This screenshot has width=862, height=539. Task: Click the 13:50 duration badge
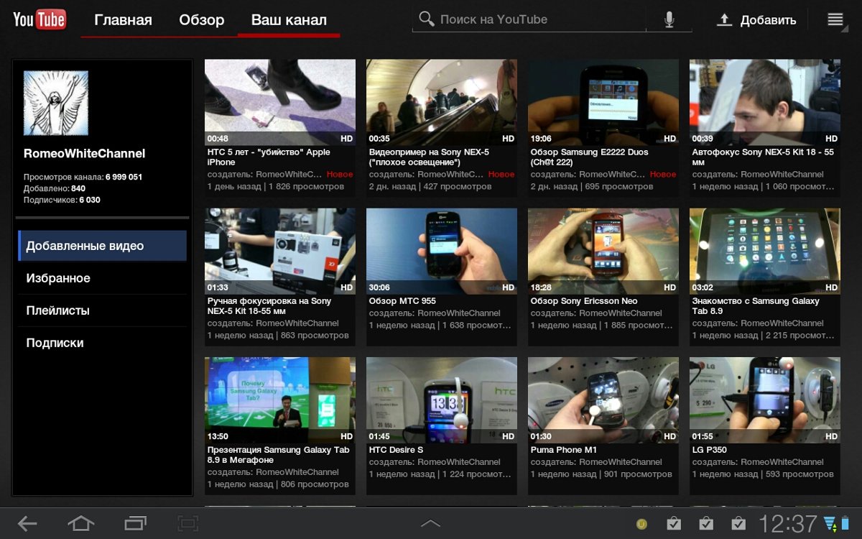click(218, 436)
